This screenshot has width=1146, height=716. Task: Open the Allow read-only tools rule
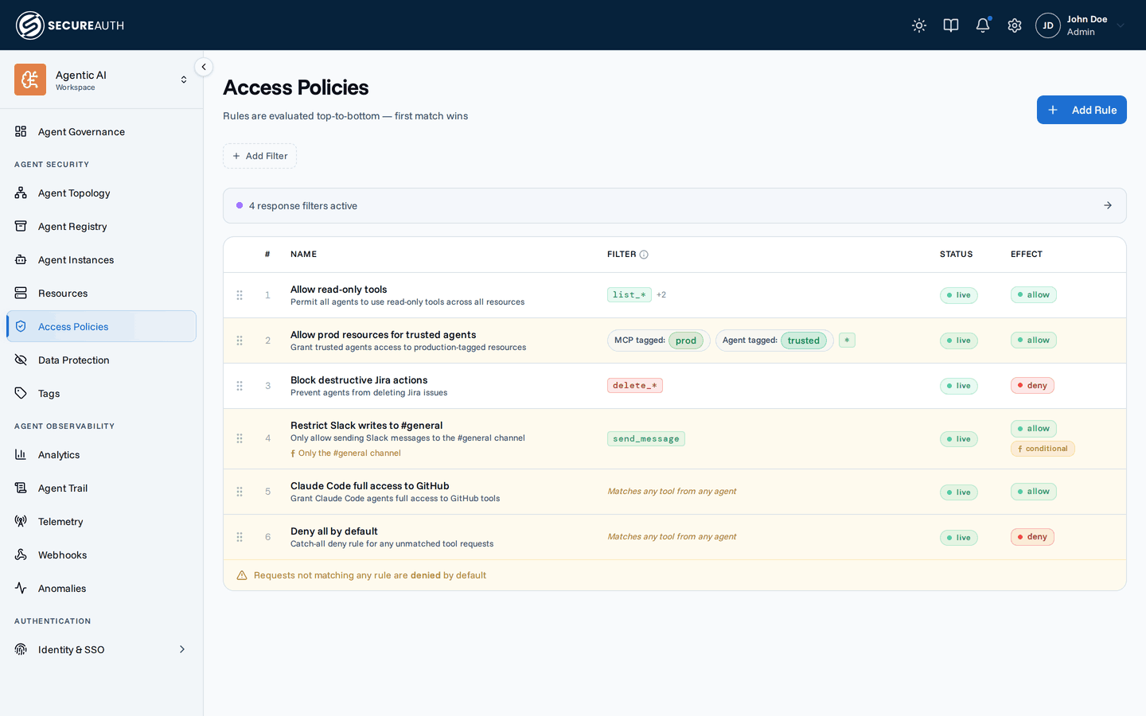pyautogui.click(x=339, y=290)
